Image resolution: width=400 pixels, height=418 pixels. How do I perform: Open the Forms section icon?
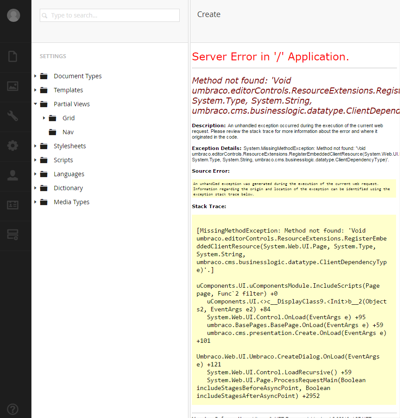[13, 235]
